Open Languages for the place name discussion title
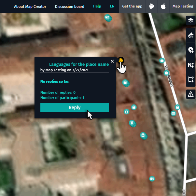Image resolution: width=196 pixels, height=196 pixels. (x=79, y=64)
